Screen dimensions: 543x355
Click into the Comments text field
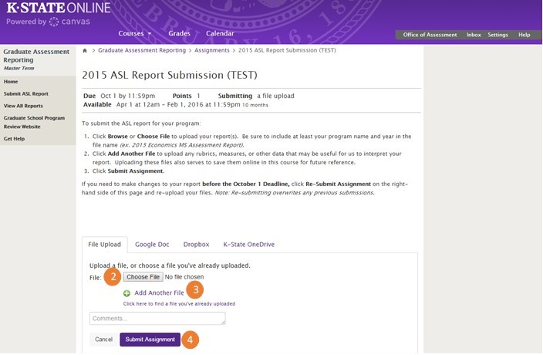157,319
